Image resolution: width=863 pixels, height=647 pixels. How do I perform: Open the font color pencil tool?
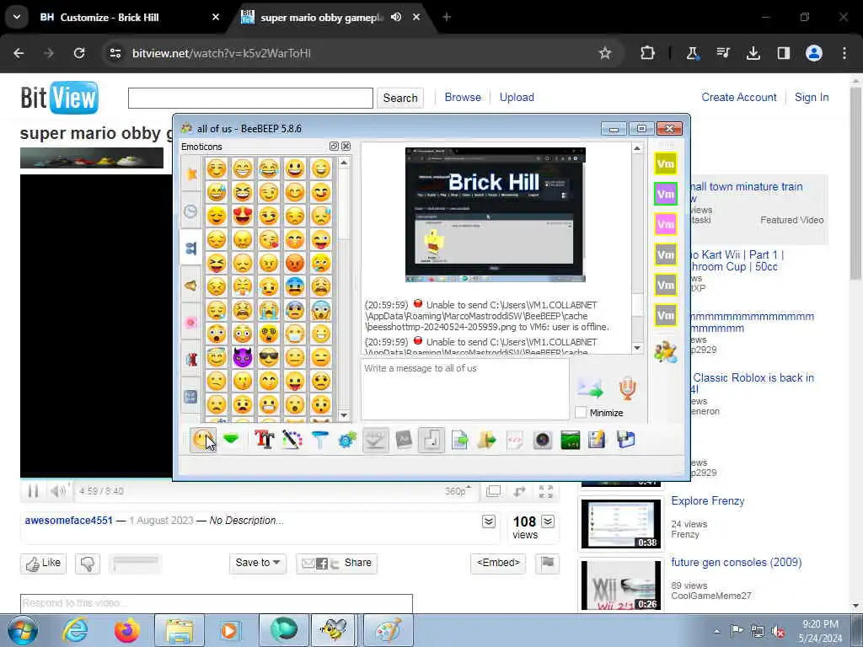pos(292,440)
